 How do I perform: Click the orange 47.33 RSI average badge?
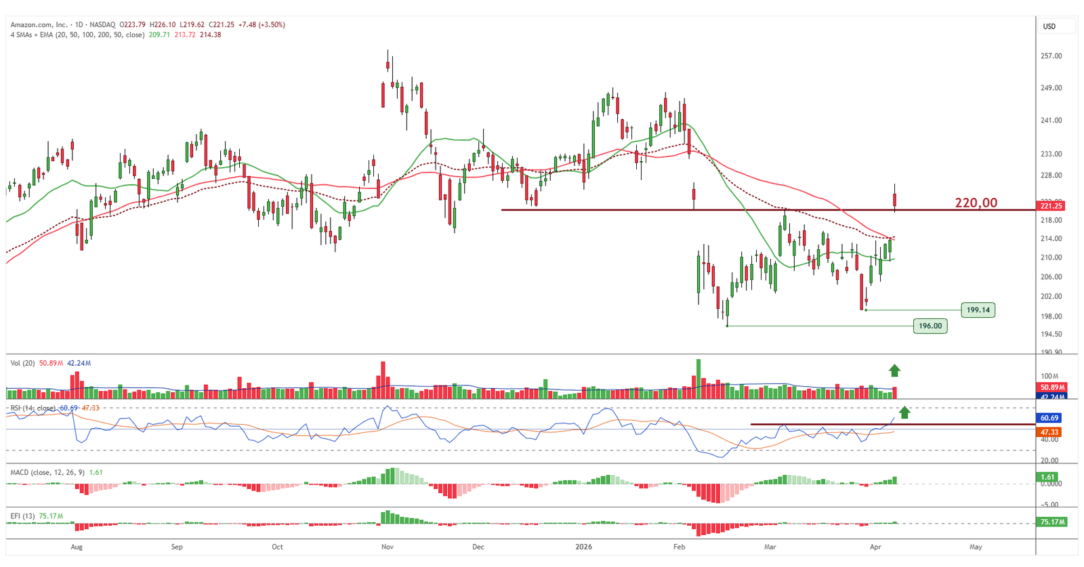coord(1049,432)
